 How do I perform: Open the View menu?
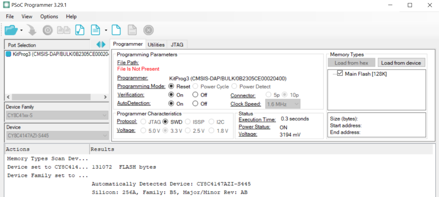coord(27,17)
